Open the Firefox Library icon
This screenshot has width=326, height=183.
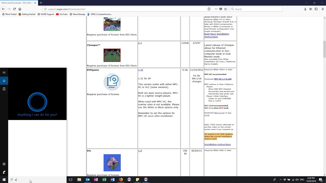click(311, 9)
